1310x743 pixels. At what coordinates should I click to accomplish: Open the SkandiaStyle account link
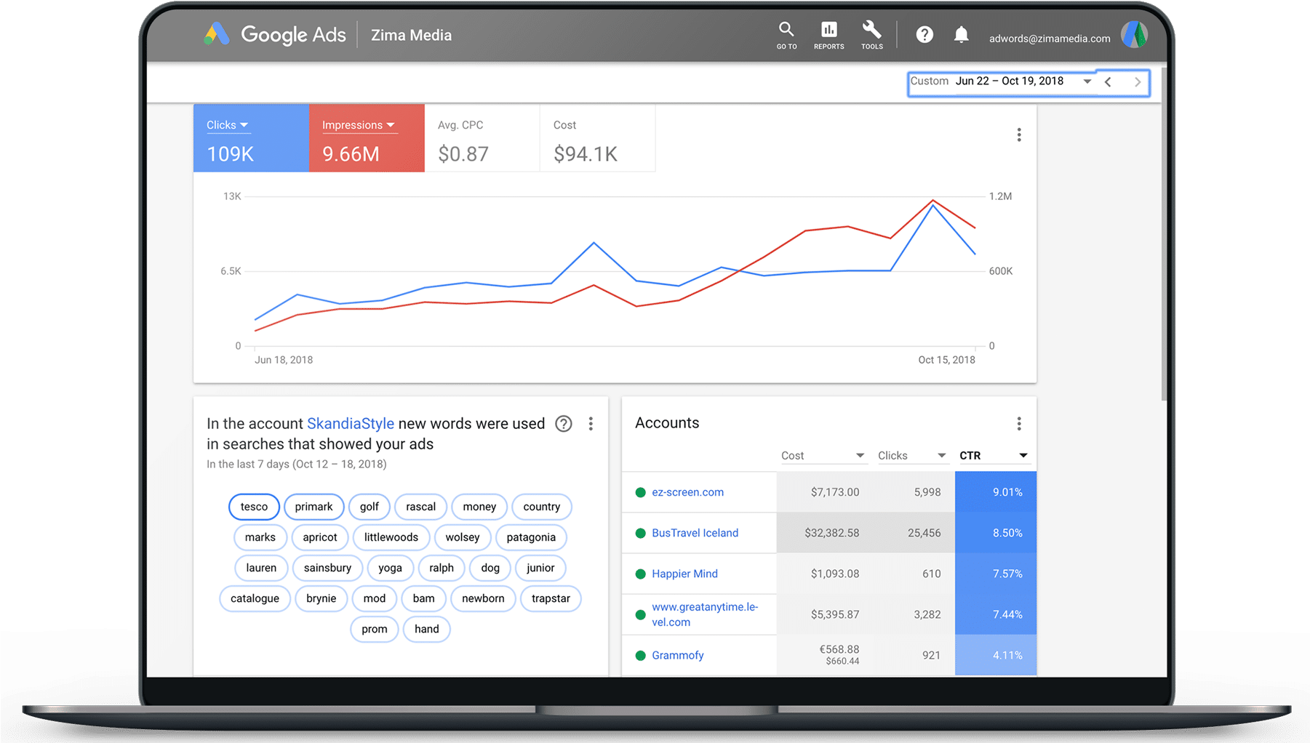point(350,424)
